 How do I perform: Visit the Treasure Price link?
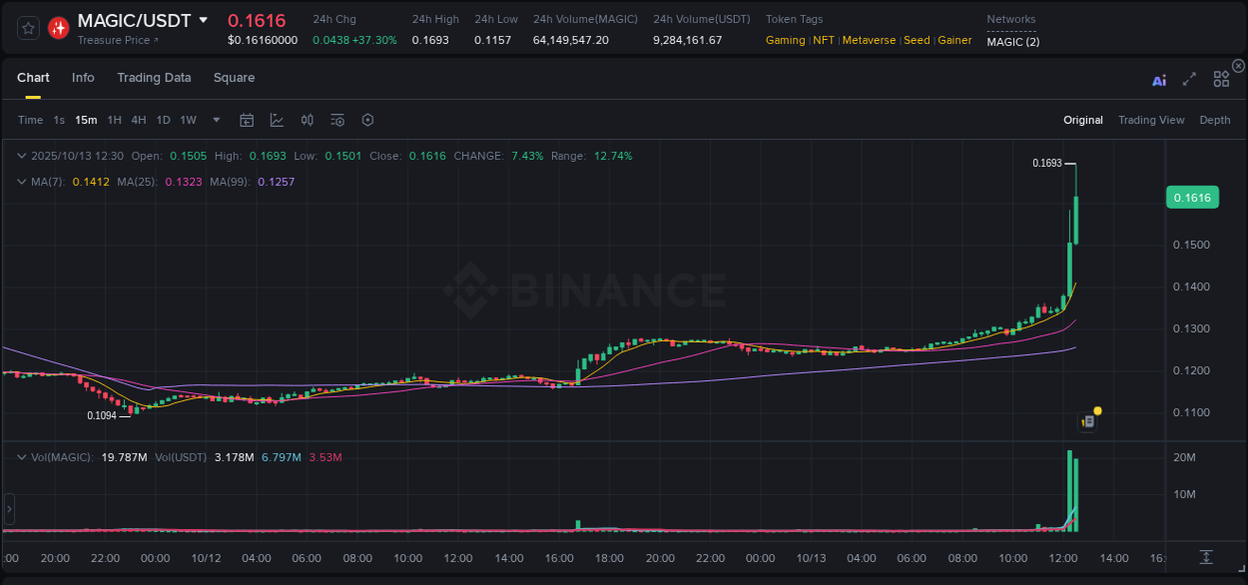(x=115, y=40)
